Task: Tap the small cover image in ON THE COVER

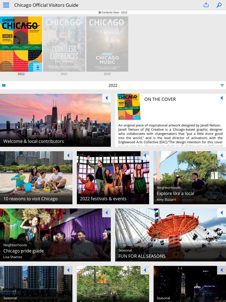Action: (x=129, y=107)
